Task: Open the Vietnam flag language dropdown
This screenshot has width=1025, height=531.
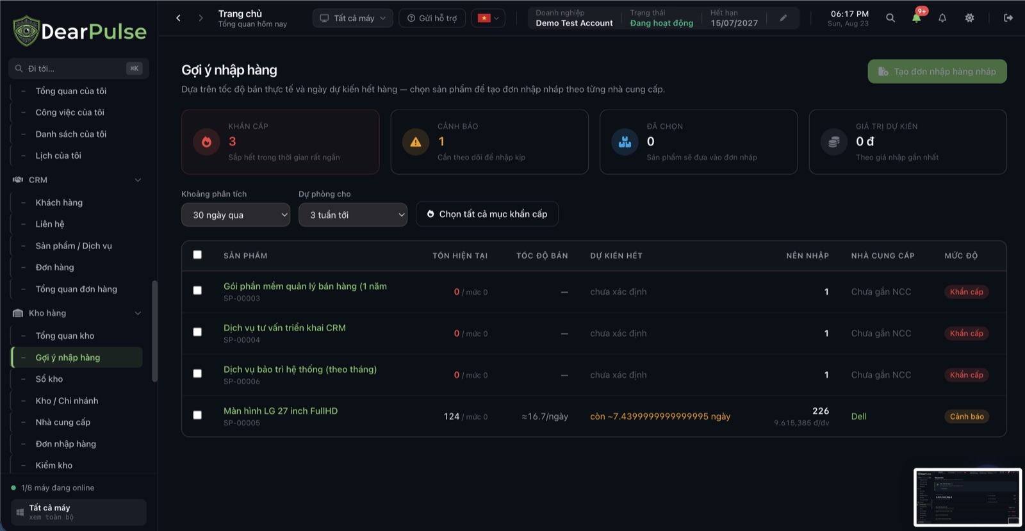Action: click(488, 18)
